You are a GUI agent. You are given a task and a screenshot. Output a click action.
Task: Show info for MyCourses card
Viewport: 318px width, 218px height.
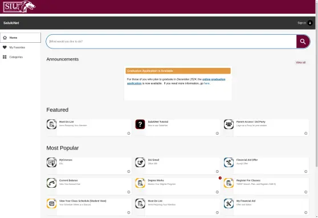tap(129, 171)
